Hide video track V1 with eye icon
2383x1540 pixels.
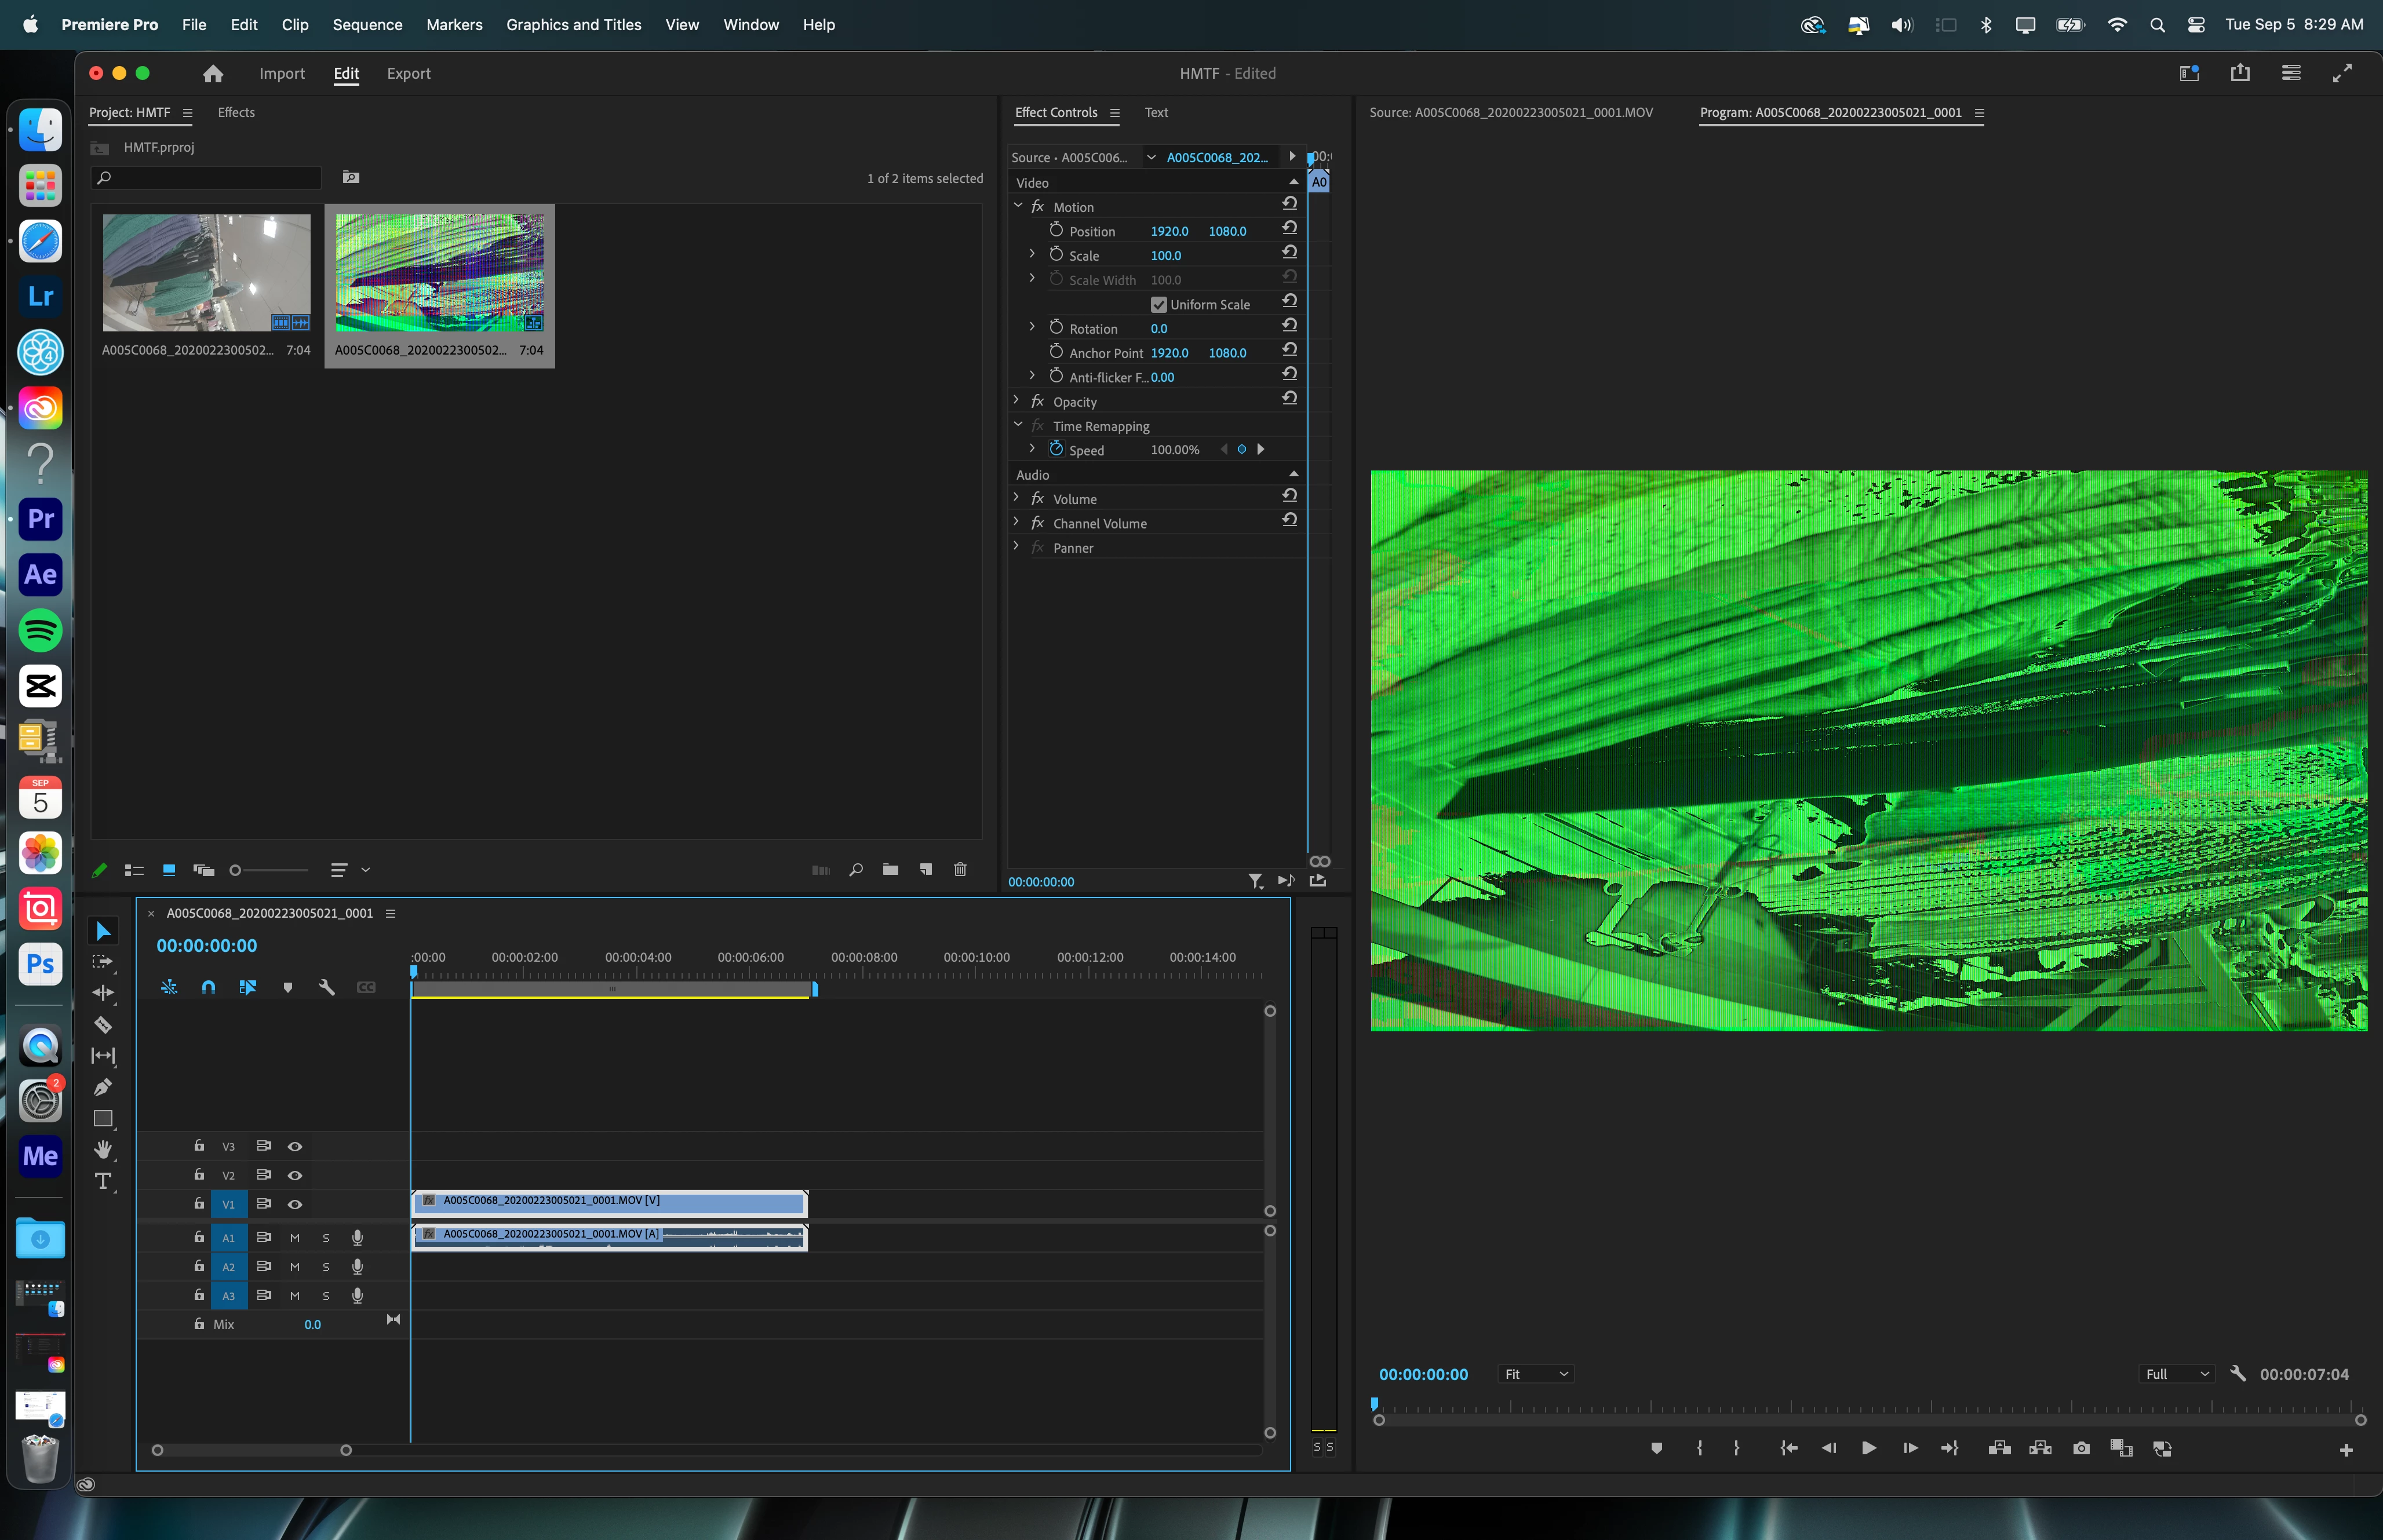tap(295, 1204)
